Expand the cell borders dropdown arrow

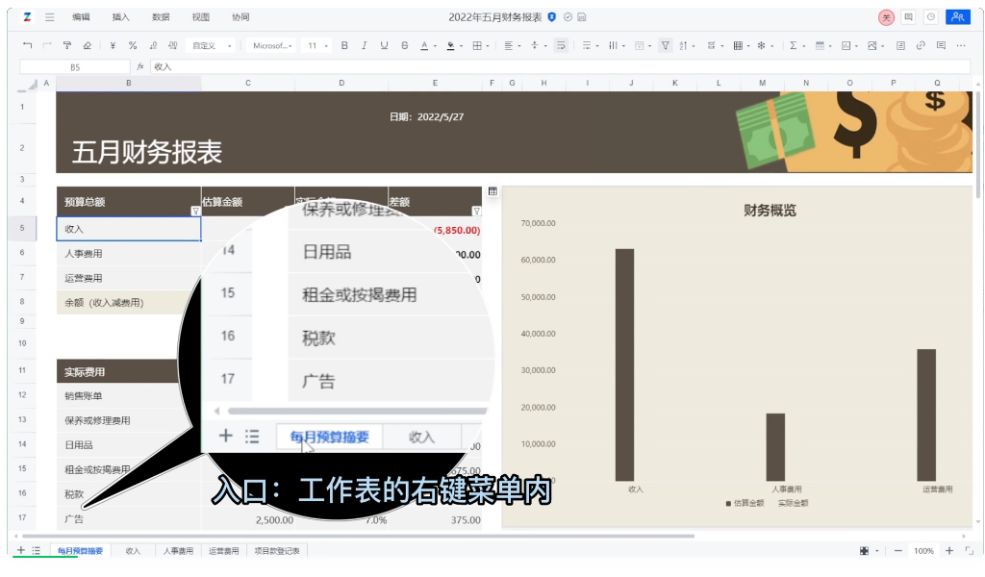click(488, 46)
